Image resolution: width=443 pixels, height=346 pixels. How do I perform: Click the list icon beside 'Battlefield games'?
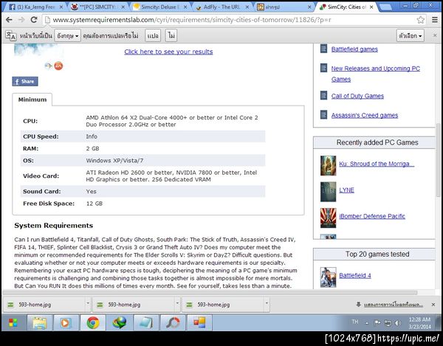coord(324,49)
